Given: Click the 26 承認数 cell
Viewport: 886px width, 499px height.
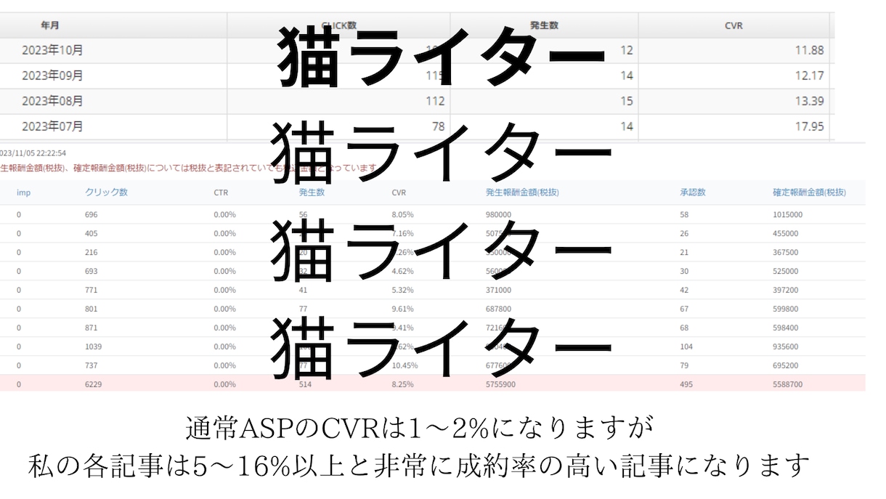Looking at the screenshot, I should point(684,234).
